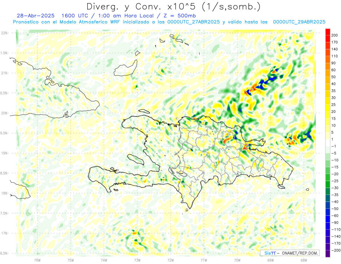Click the 74W longitude label
The image size is (341, 264).
click(x=104, y=260)
